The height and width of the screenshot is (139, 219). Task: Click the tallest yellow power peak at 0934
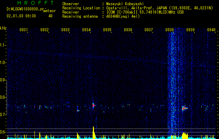[x=94, y=132]
